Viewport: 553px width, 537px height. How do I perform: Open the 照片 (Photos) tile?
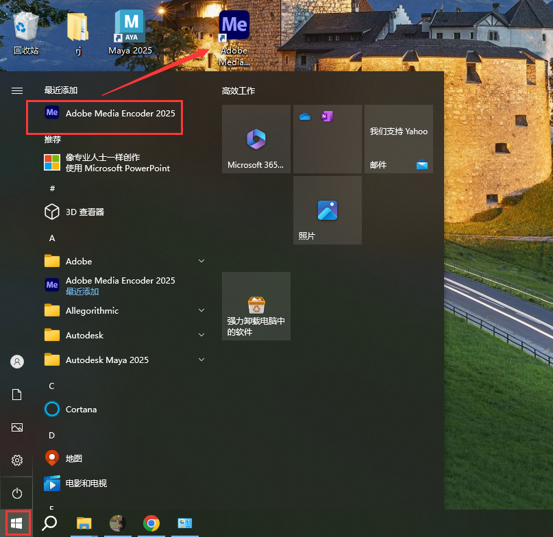click(327, 210)
